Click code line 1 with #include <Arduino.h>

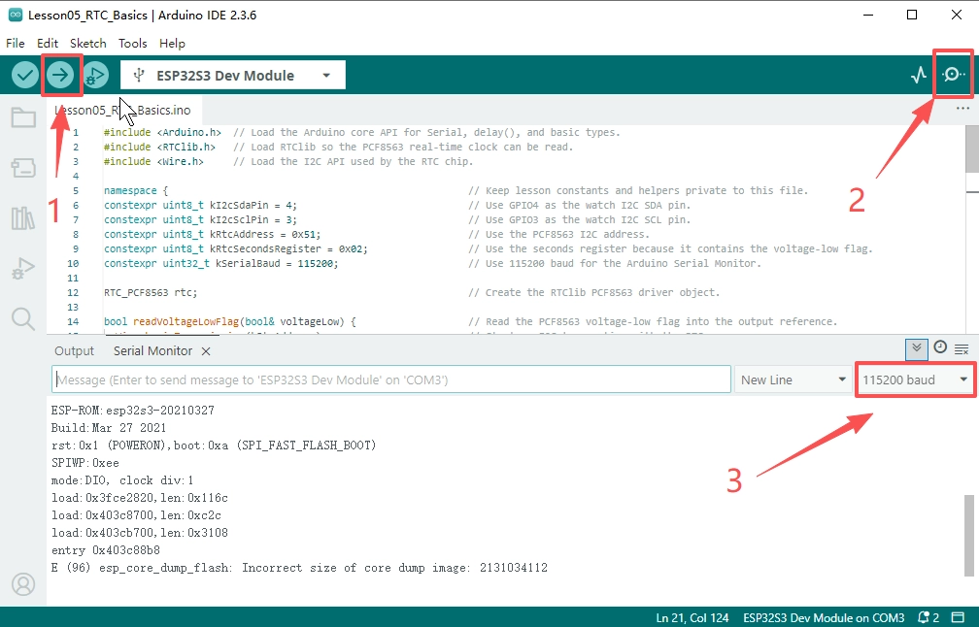point(361,132)
